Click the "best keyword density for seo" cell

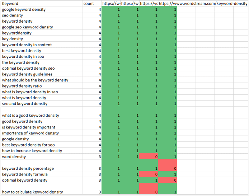42,145
